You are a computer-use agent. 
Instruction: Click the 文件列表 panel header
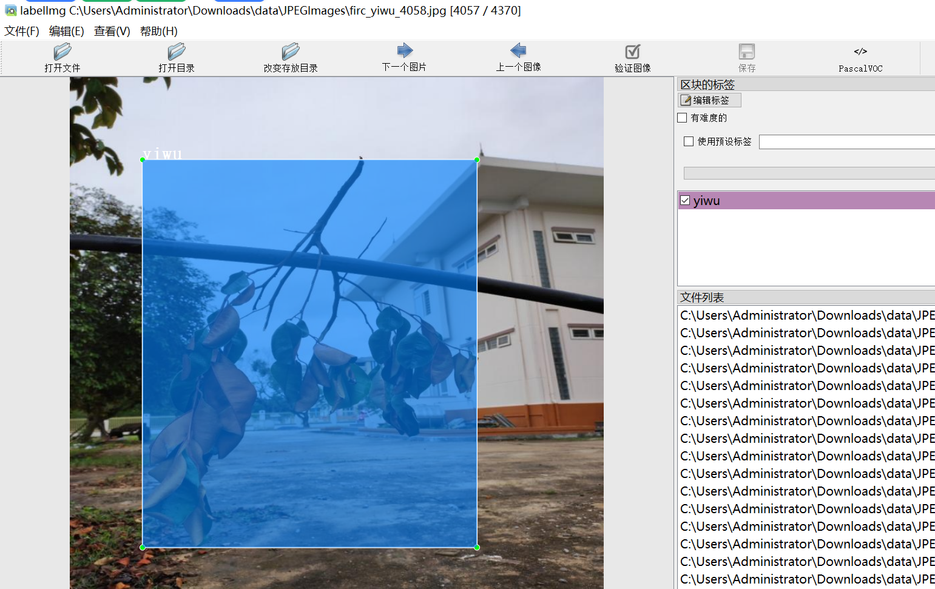[x=806, y=297]
